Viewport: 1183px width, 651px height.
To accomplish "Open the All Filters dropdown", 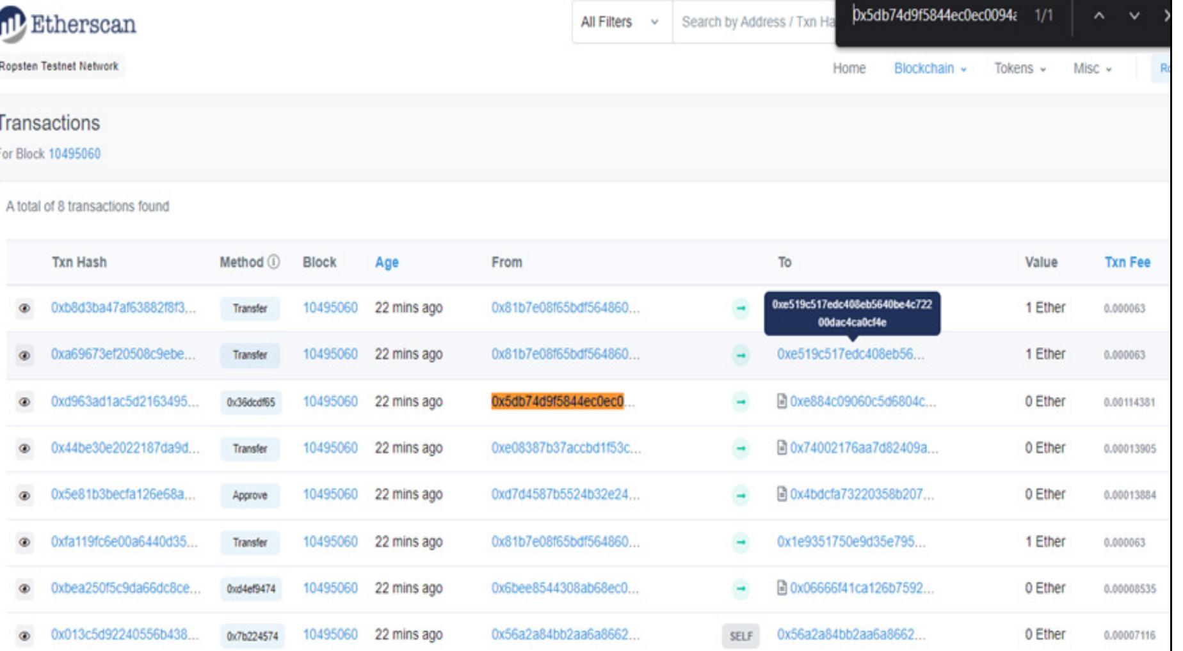I will [x=620, y=22].
